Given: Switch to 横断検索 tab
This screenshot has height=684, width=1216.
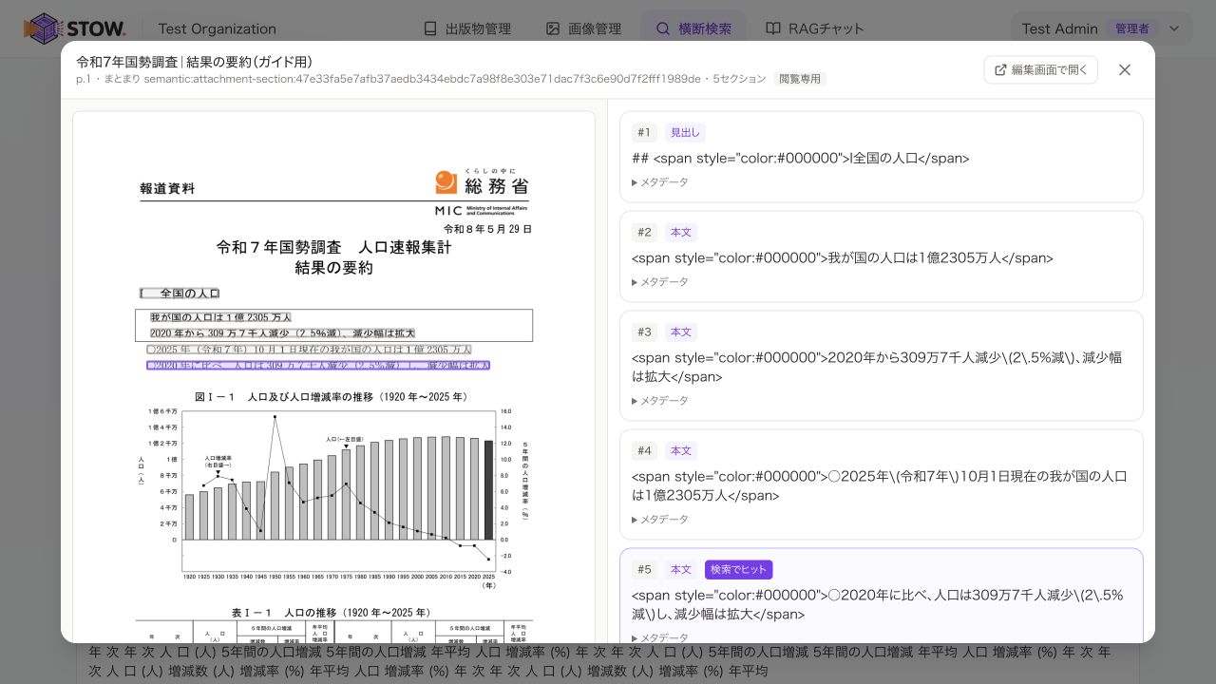Looking at the screenshot, I should click(693, 28).
